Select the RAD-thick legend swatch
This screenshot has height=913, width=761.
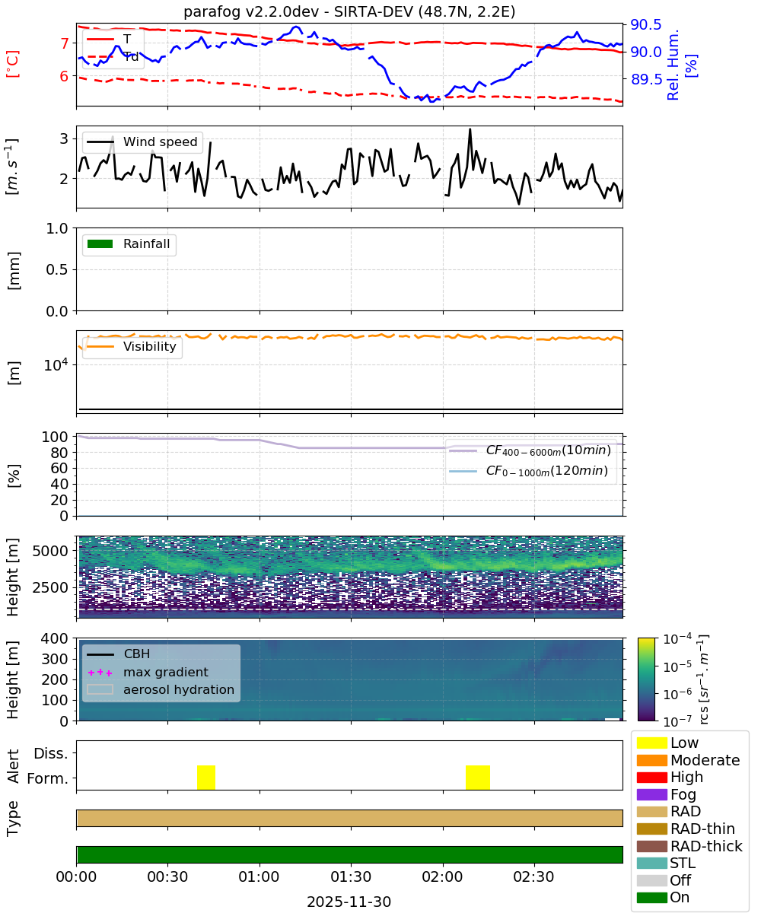coord(651,846)
